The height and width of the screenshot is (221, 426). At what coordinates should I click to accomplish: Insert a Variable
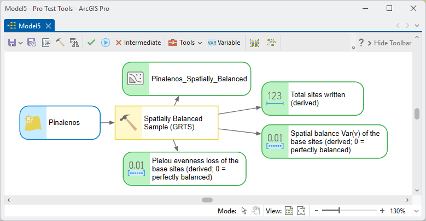pos(224,43)
